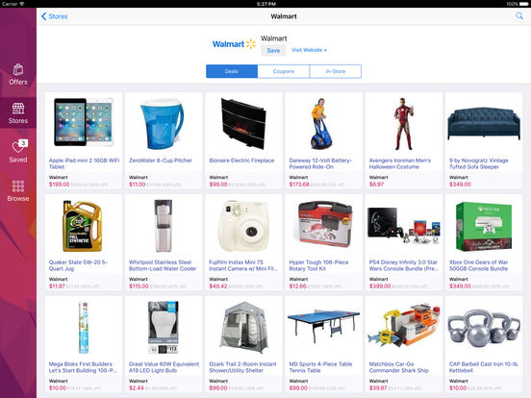Screen dimensions: 531x398
Task: Click the Walmart logo image
Action: click(234, 44)
